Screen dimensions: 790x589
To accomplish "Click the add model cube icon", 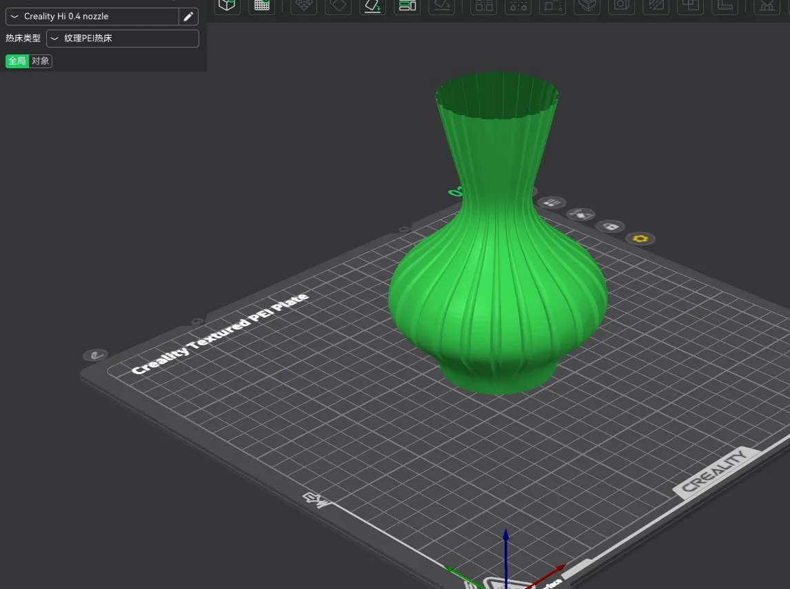I will [x=227, y=6].
